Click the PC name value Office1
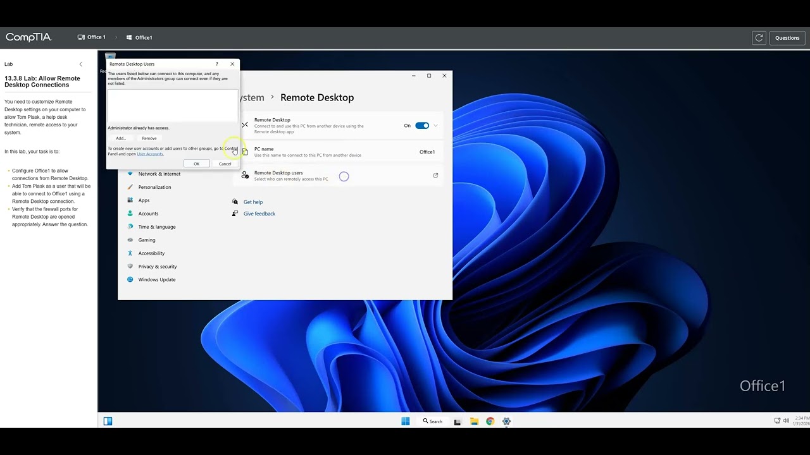Screen dimensions: 810x455 click(427, 152)
